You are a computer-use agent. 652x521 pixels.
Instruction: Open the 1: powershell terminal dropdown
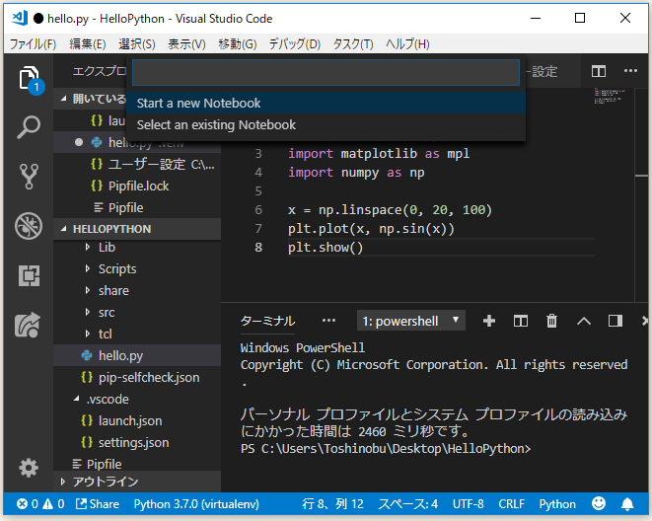[410, 321]
